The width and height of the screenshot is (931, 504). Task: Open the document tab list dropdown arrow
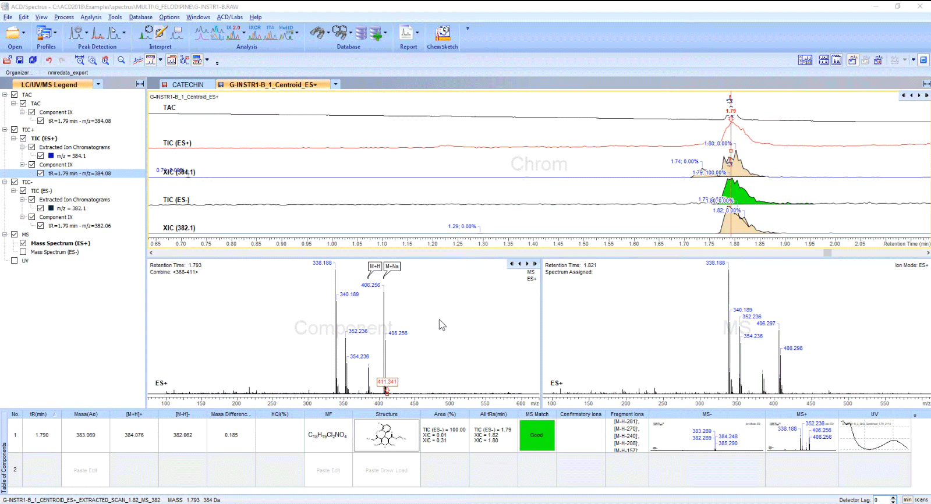(x=335, y=84)
